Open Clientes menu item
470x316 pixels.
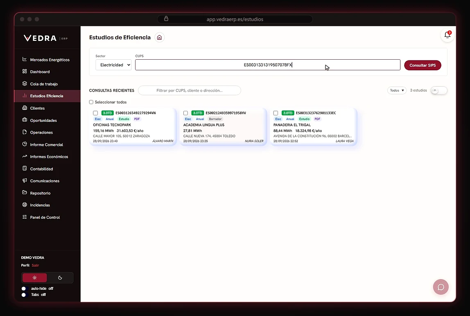(x=47, y=108)
